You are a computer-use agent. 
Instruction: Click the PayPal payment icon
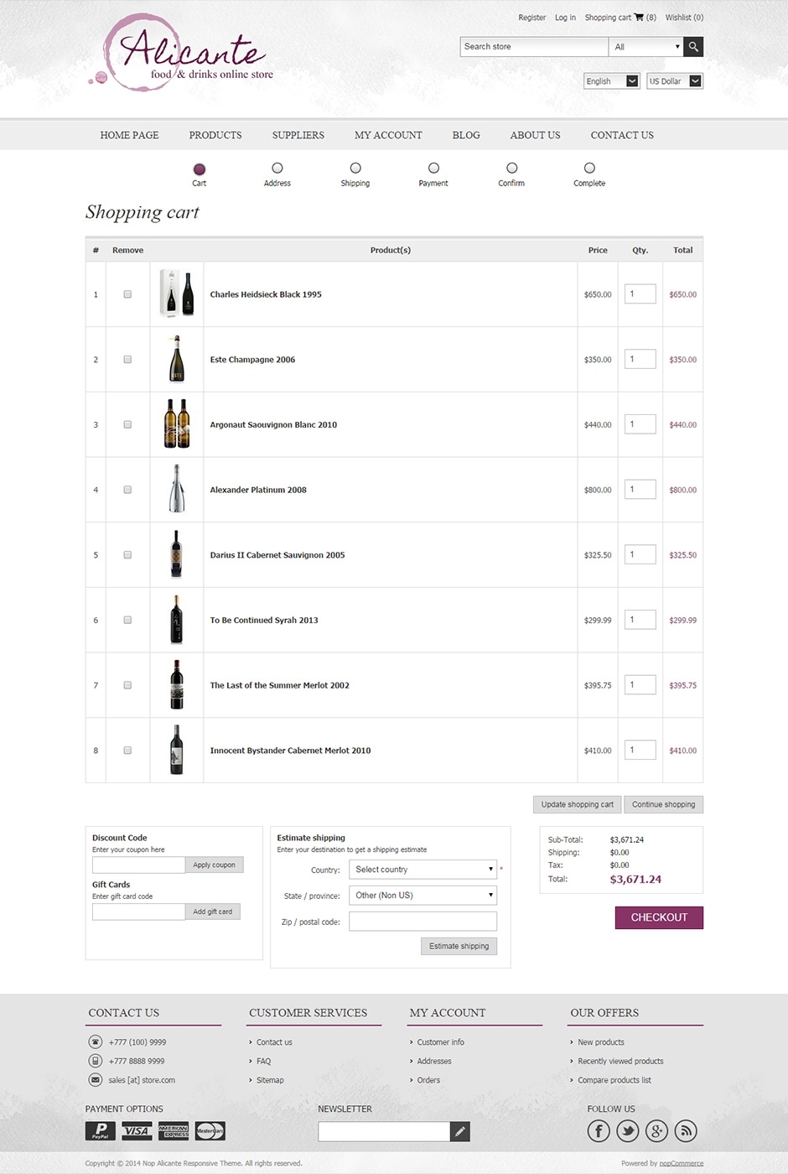tap(101, 1131)
